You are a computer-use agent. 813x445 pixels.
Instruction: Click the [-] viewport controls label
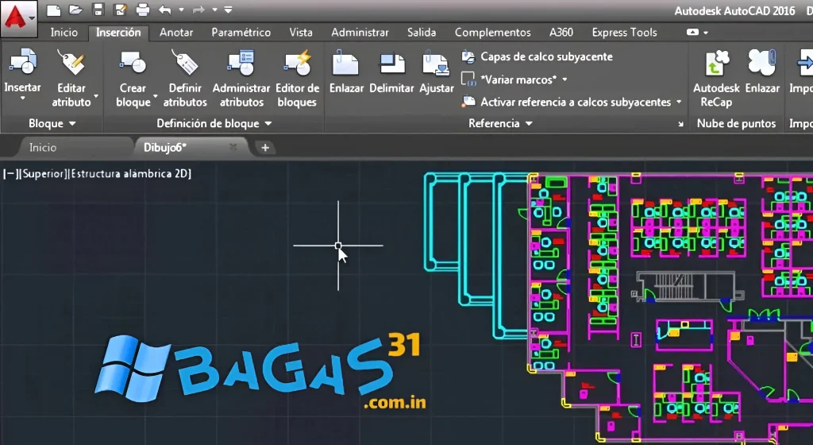[x=10, y=174]
